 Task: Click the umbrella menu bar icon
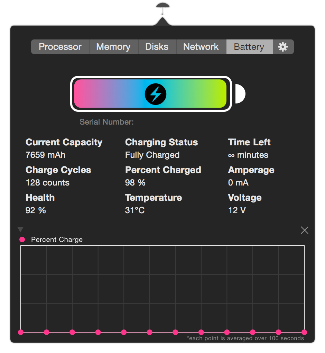click(162, 9)
